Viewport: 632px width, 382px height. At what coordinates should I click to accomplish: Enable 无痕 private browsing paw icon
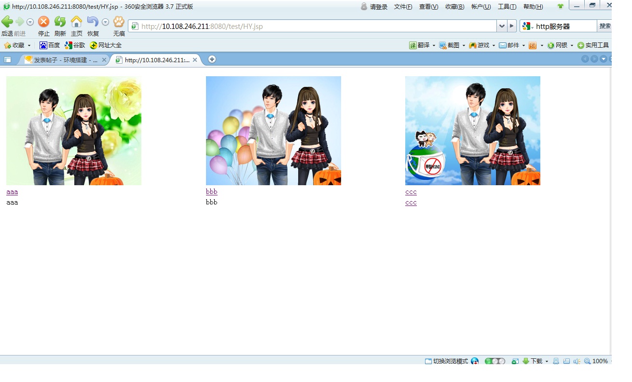[119, 22]
